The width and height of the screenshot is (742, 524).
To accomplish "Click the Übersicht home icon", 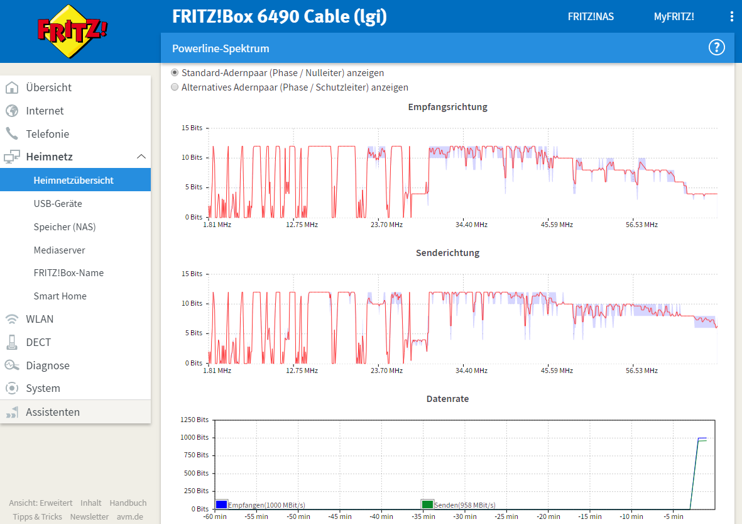I will pyautogui.click(x=12, y=87).
